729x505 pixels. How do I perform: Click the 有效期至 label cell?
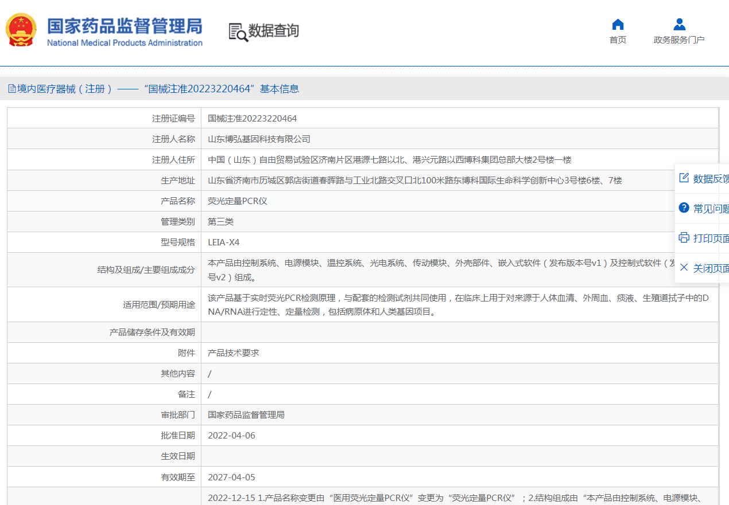104,477
